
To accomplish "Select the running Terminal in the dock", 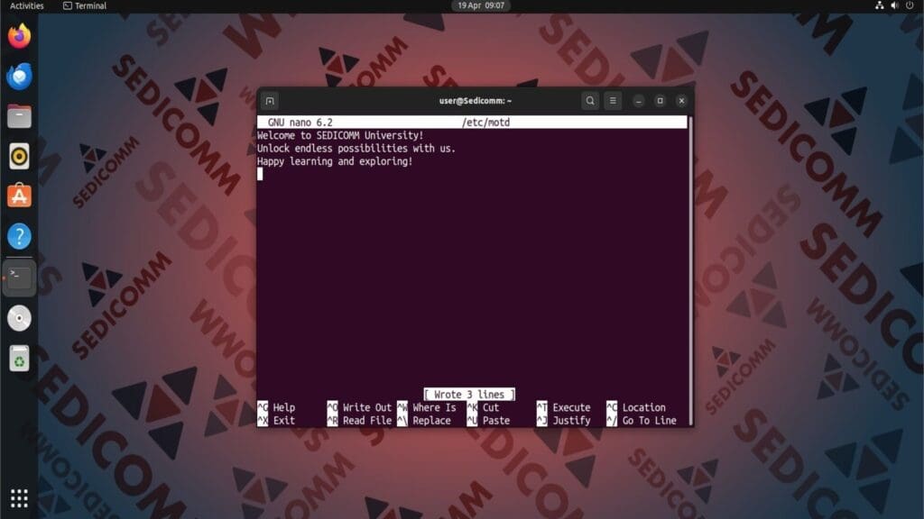I will [18, 277].
